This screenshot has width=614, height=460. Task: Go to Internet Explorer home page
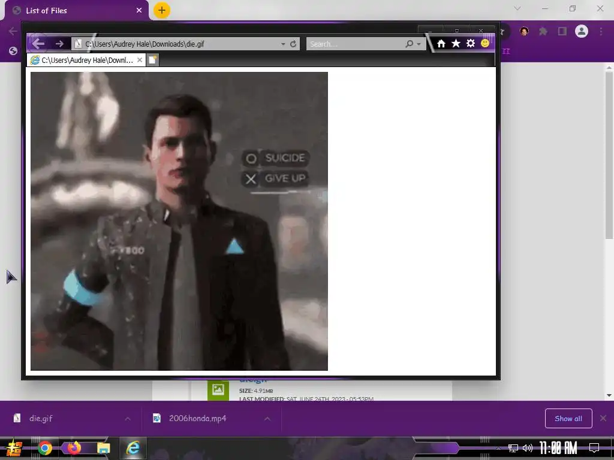[x=441, y=43]
